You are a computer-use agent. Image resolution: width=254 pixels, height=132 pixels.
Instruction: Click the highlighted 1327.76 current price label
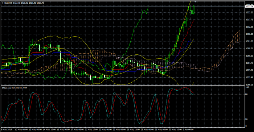coord(249,7)
